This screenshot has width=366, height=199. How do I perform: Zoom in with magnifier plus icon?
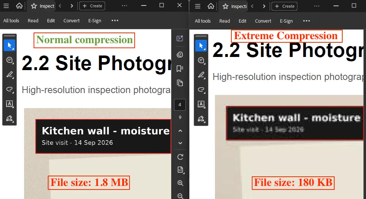(x=180, y=183)
